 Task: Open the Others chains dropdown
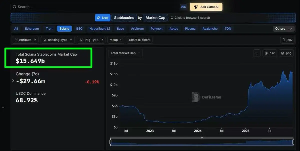click(x=283, y=29)
